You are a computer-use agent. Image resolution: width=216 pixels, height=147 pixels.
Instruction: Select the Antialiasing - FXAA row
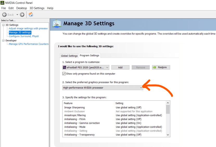pyautogui.click(x=114, y=119)
